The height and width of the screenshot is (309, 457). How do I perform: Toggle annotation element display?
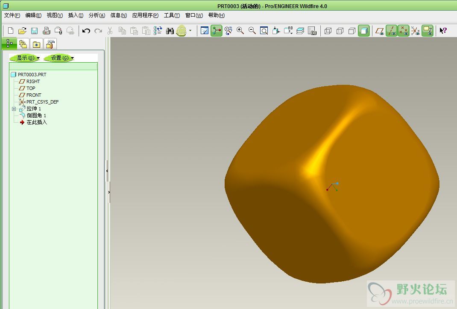coord(428,31)
